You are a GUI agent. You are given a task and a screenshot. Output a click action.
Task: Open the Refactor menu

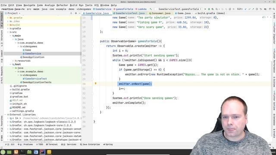62,5
